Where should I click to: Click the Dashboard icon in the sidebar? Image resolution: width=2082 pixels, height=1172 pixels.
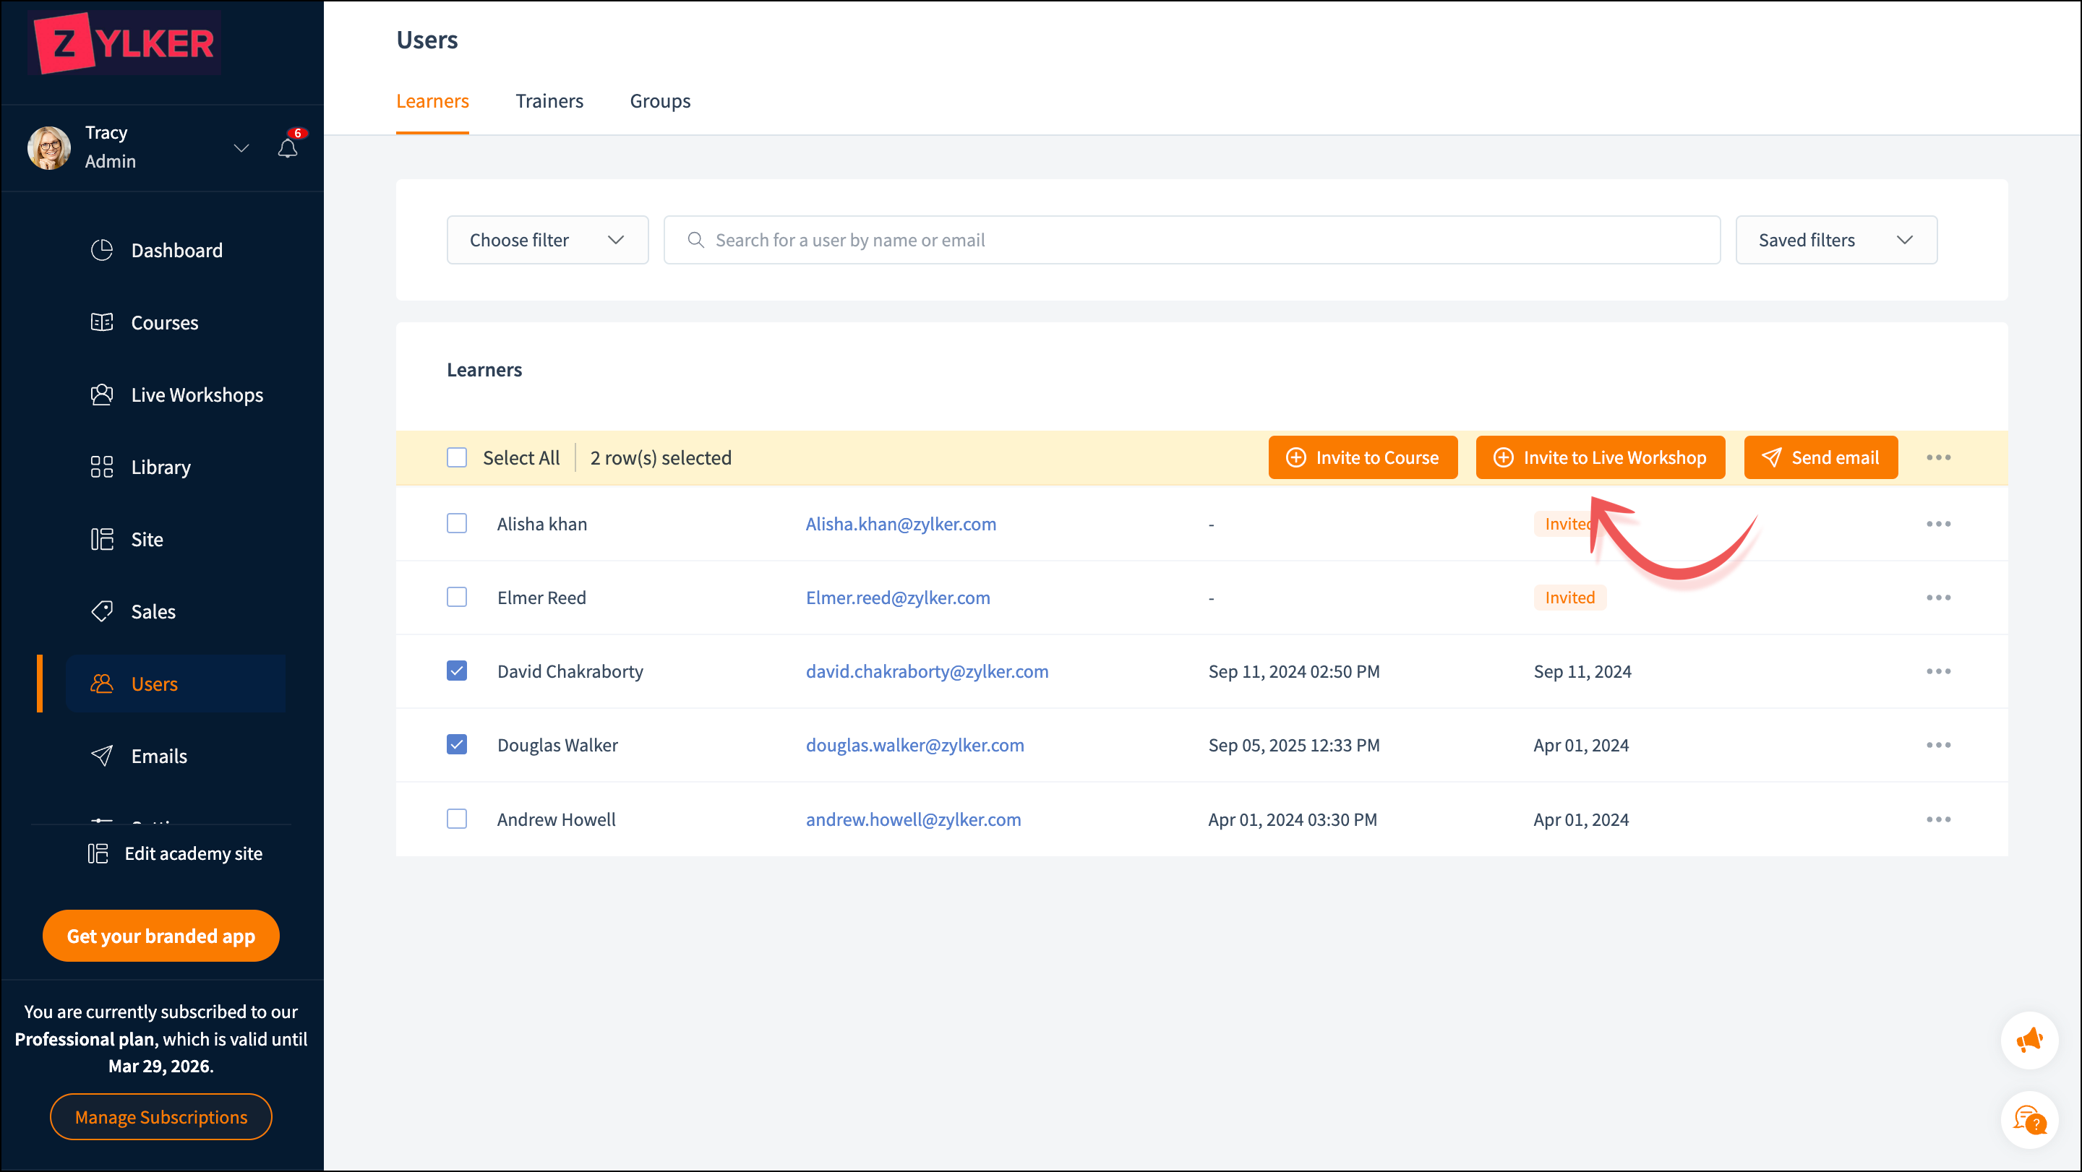(x=102, y=251)
